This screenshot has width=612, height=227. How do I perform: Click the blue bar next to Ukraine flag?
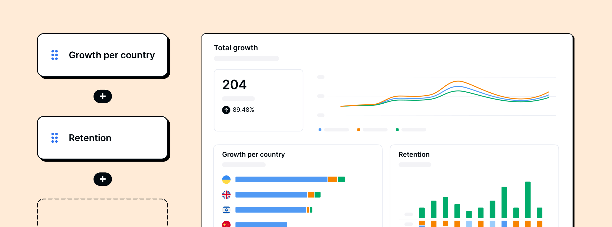pos(281,179)
